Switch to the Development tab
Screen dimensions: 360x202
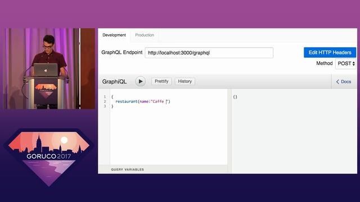coord(114,35)
